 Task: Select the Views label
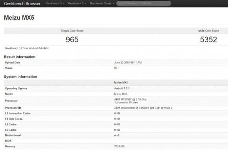(9, 68)
